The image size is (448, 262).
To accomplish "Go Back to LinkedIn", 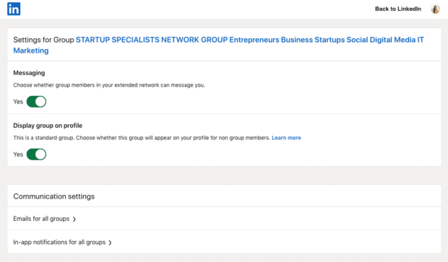I will click(x=397, y=9).
